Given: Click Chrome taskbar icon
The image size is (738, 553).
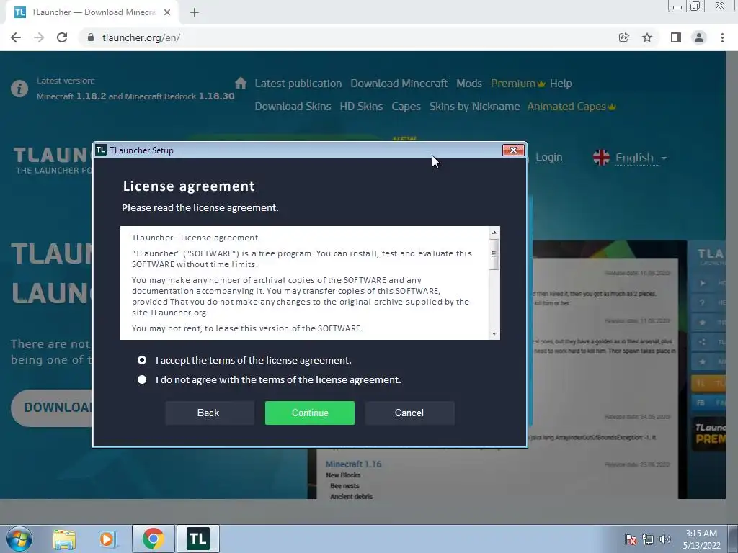Looking at the screenshot, I should tap(153, 539).
